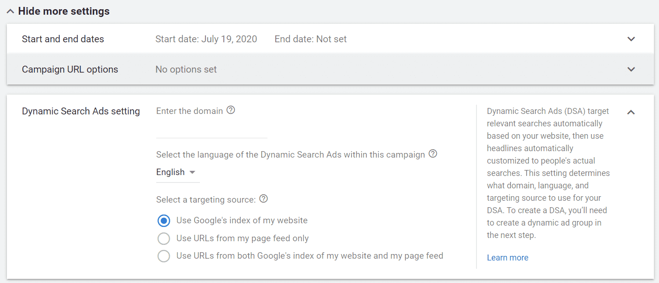Expand the "Campaign URL options" section
This screenshot has height=283, width=659.
point(631,69)
